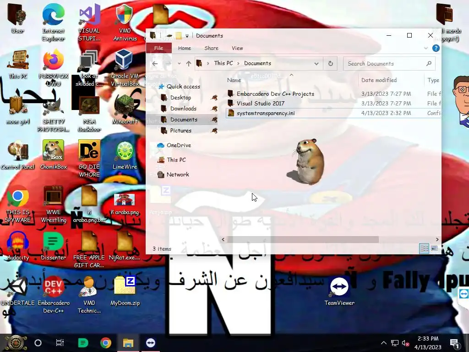The width and height of the screenshot is (469, 352).
Task: Switch to Large icons view button
Action: point(434,248)
